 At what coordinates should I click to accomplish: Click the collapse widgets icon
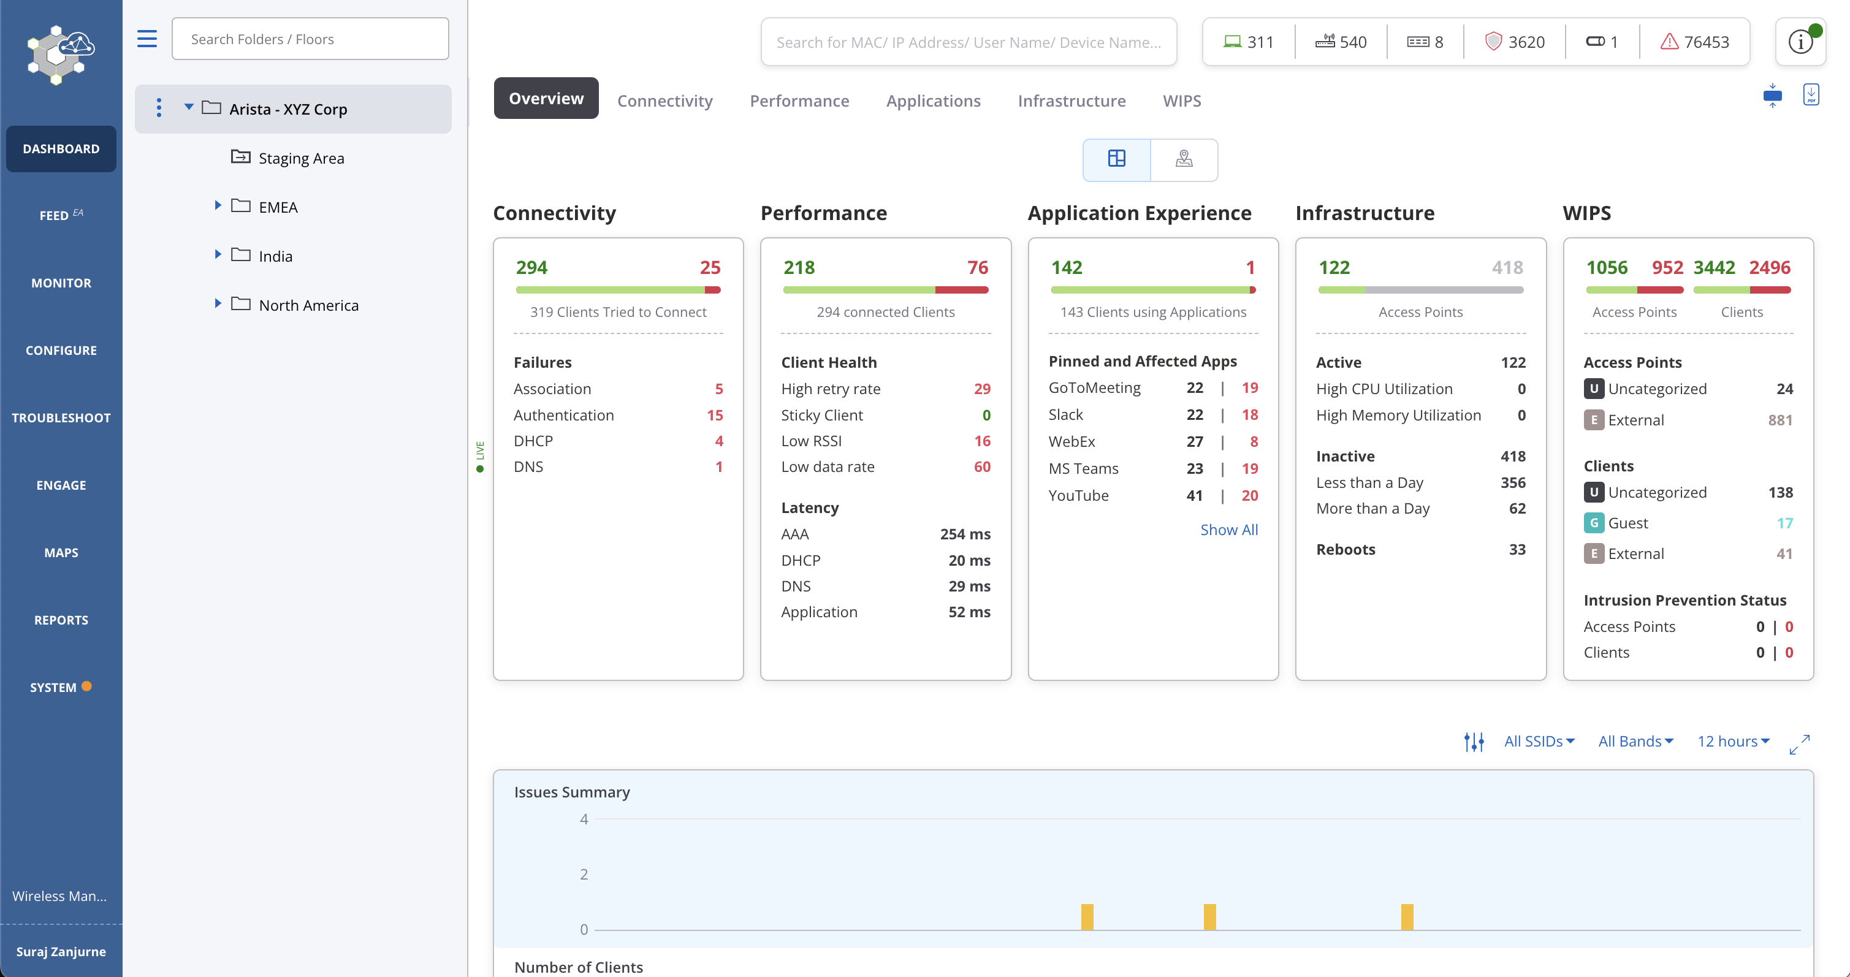[1772, 96]
